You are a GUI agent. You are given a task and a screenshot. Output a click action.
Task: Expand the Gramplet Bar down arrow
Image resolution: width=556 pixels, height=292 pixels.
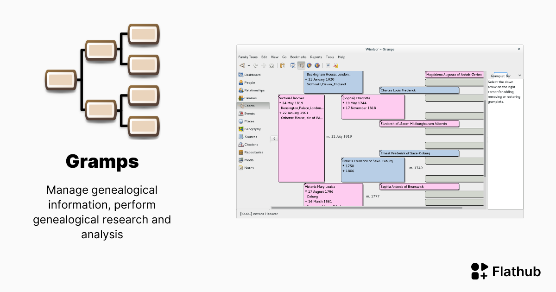click(519, 76)
